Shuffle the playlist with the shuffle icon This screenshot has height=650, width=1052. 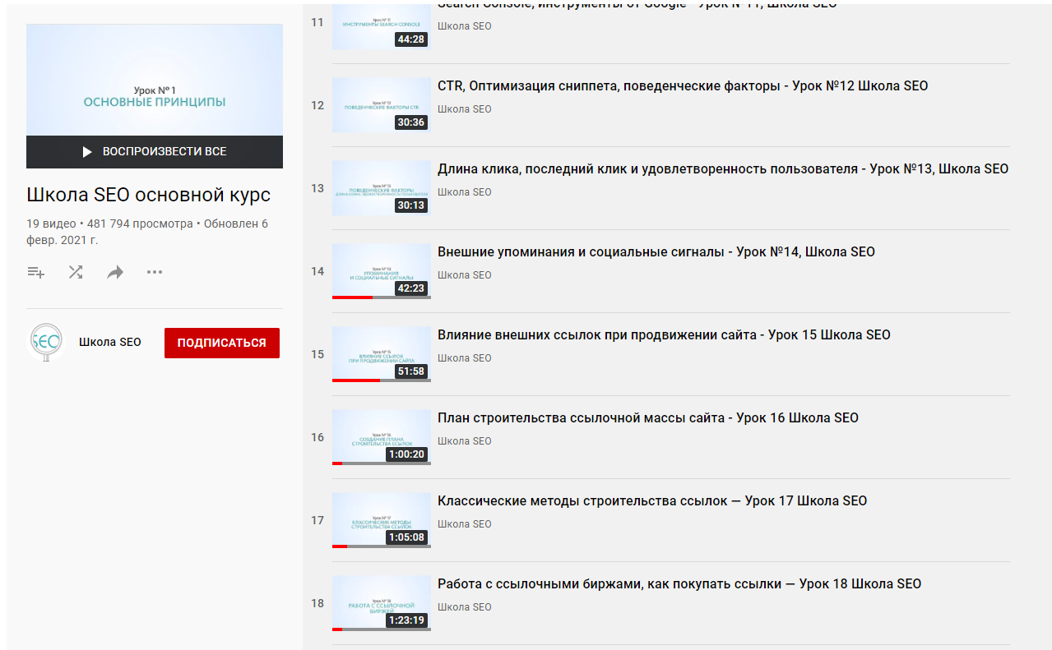(x=76, y=272)
